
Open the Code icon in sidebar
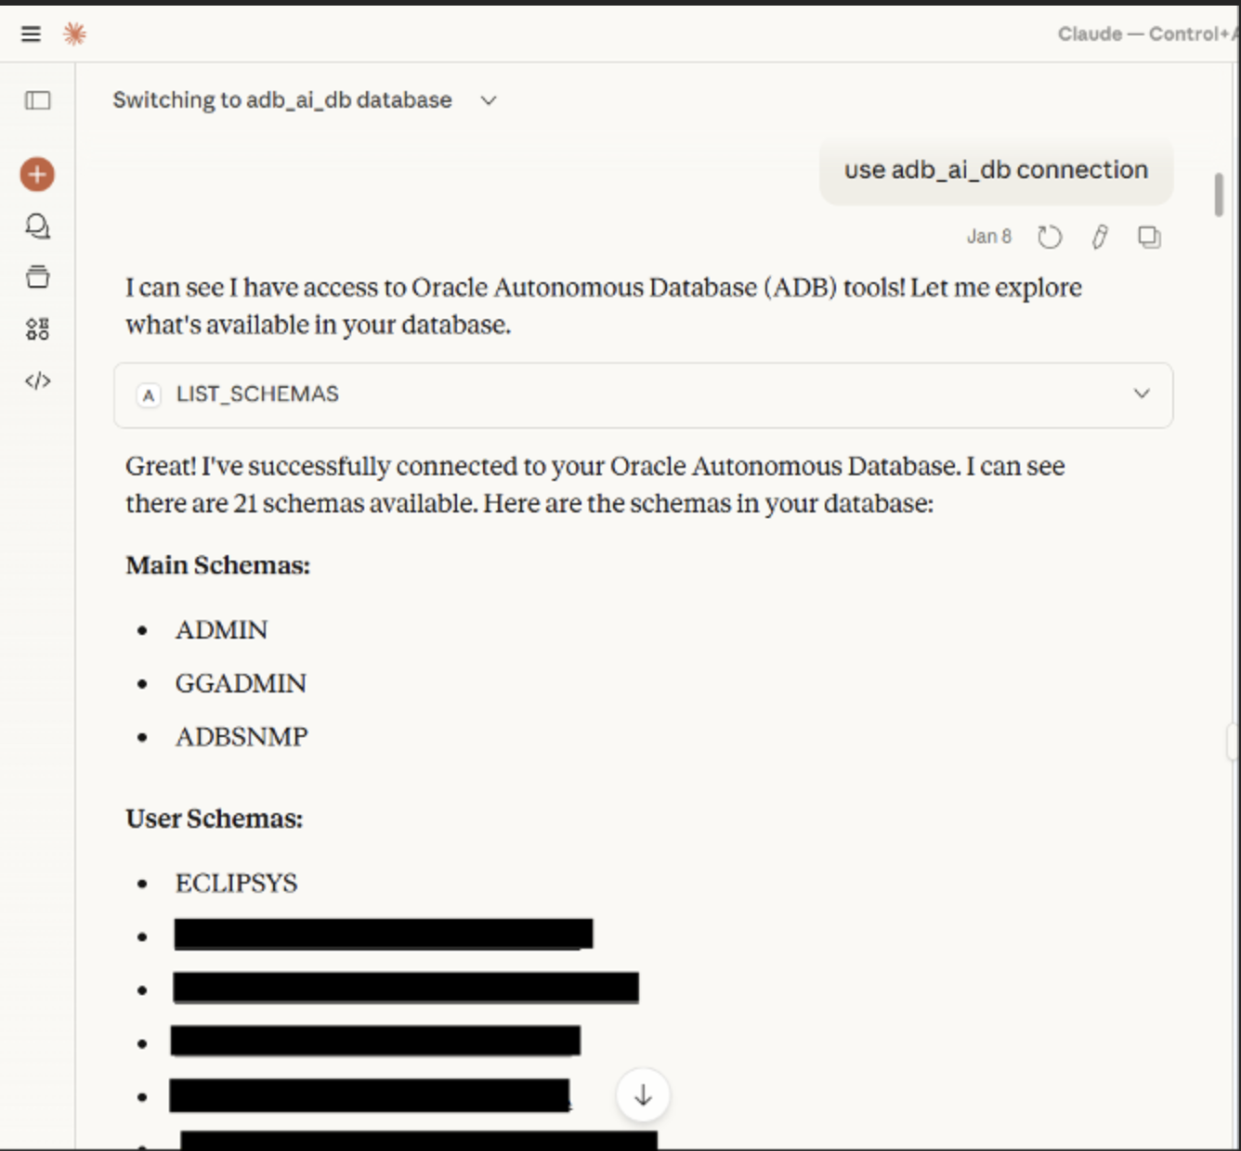click(x=37, y=381)
